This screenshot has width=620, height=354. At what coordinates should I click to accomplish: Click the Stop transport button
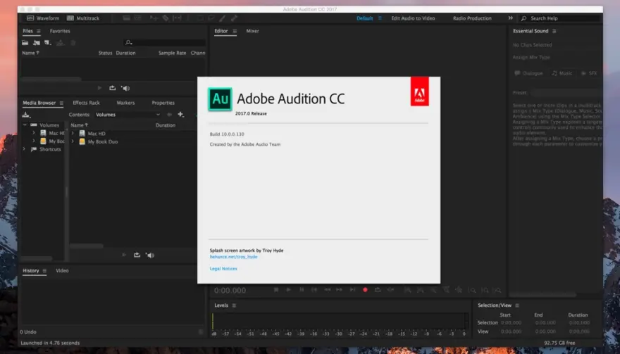click(276, 290)
